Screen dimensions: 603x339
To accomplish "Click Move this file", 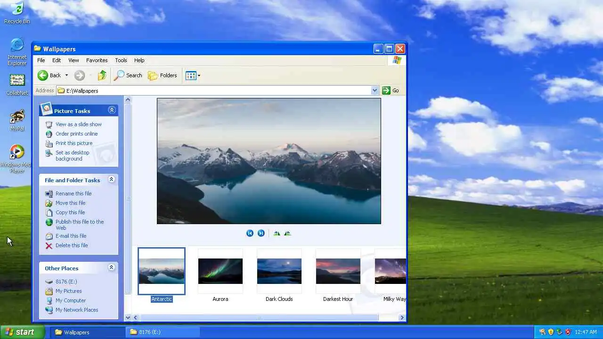I will coord(70,203).
